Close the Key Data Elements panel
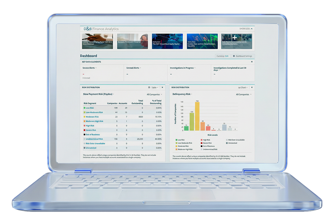The width and height of the screenshot is (334, 224). coord(252,62)
